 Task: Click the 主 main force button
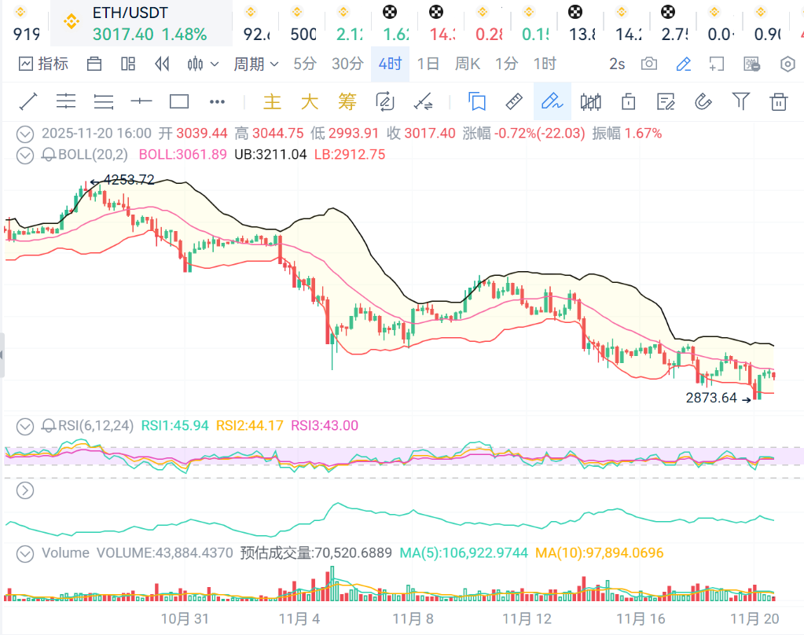(x=272, y=101)
